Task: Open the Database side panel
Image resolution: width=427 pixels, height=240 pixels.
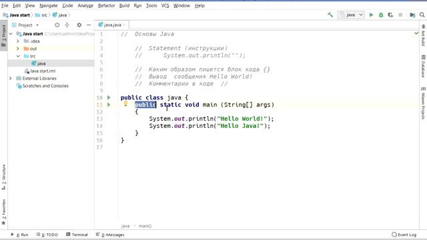Action: pos(423,66)
